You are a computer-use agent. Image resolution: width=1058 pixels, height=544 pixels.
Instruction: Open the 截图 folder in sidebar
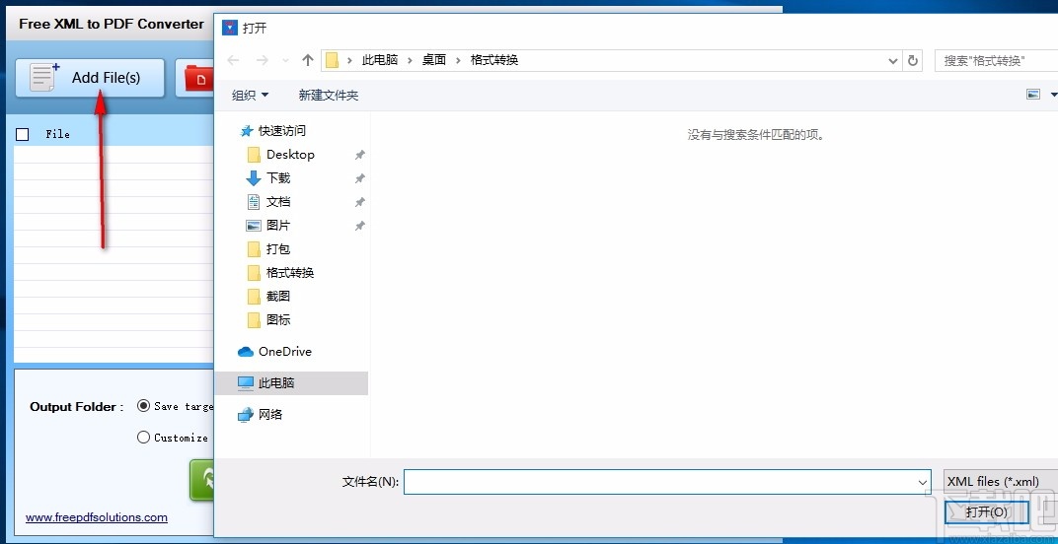tap(278, 296)
